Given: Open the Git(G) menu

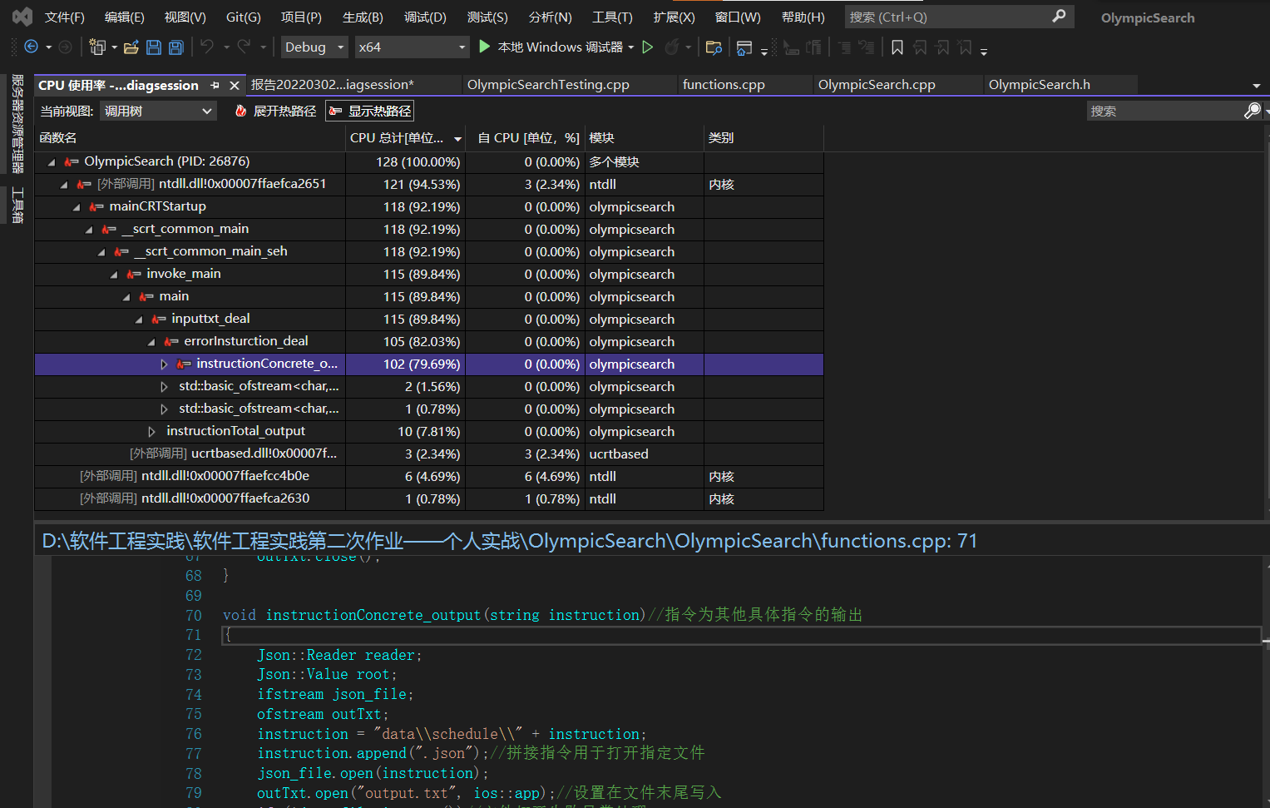Looking at the screenshot, I should coord(244,17).
